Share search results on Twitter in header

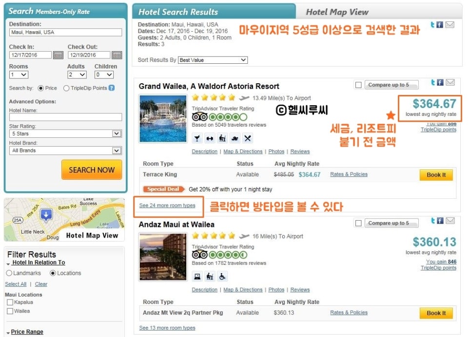[x=432, y=25]
